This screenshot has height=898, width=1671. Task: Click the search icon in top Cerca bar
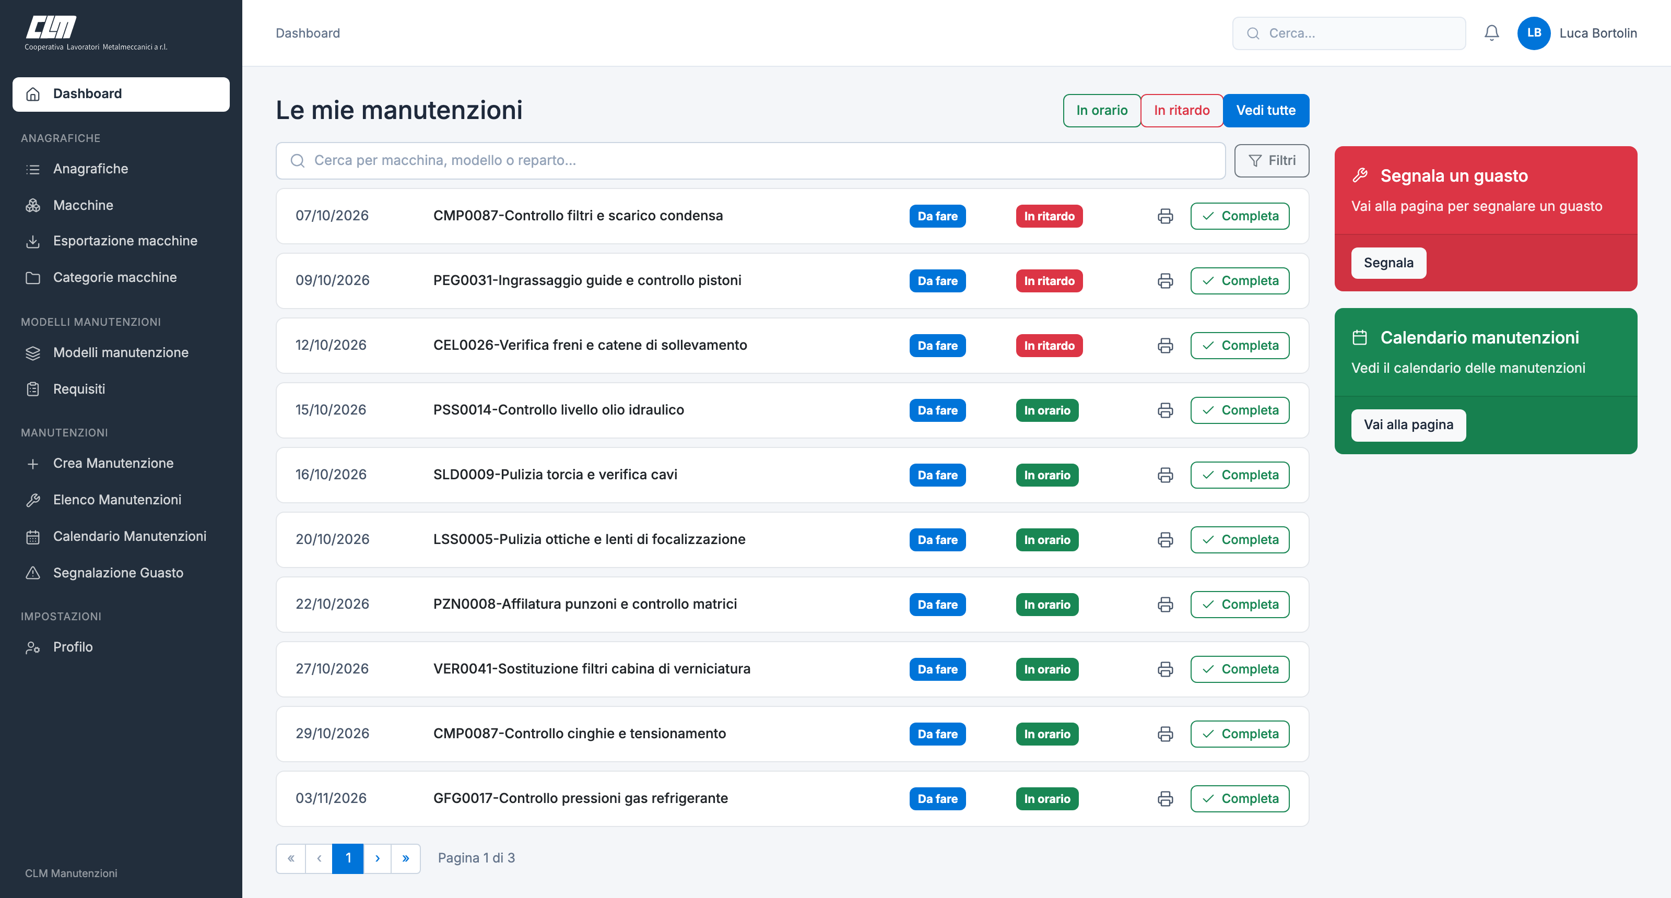pos(1253,33)
